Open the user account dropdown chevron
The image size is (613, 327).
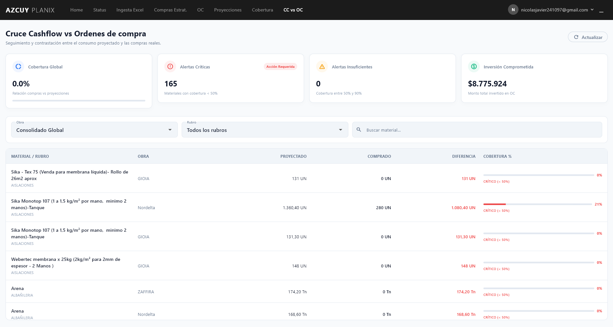[x=592, y=10]
